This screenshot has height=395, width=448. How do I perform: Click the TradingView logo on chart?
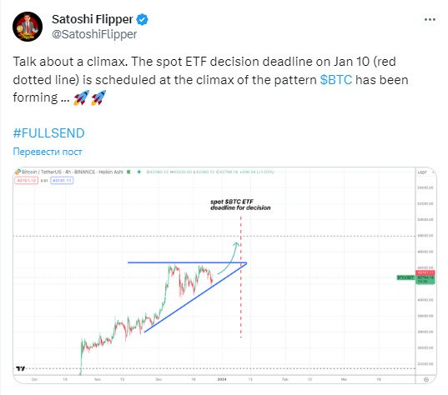tap(20, 368)
